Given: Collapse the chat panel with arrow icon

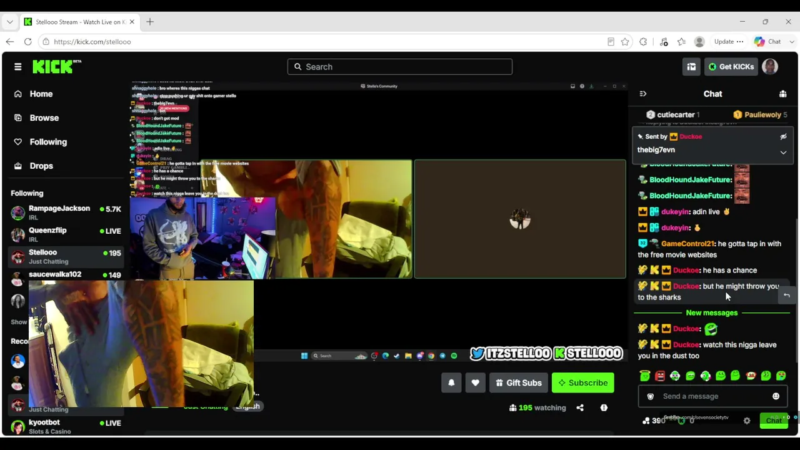Looking at the screenshot, I should pyautogui.click(x=642, y=94).
